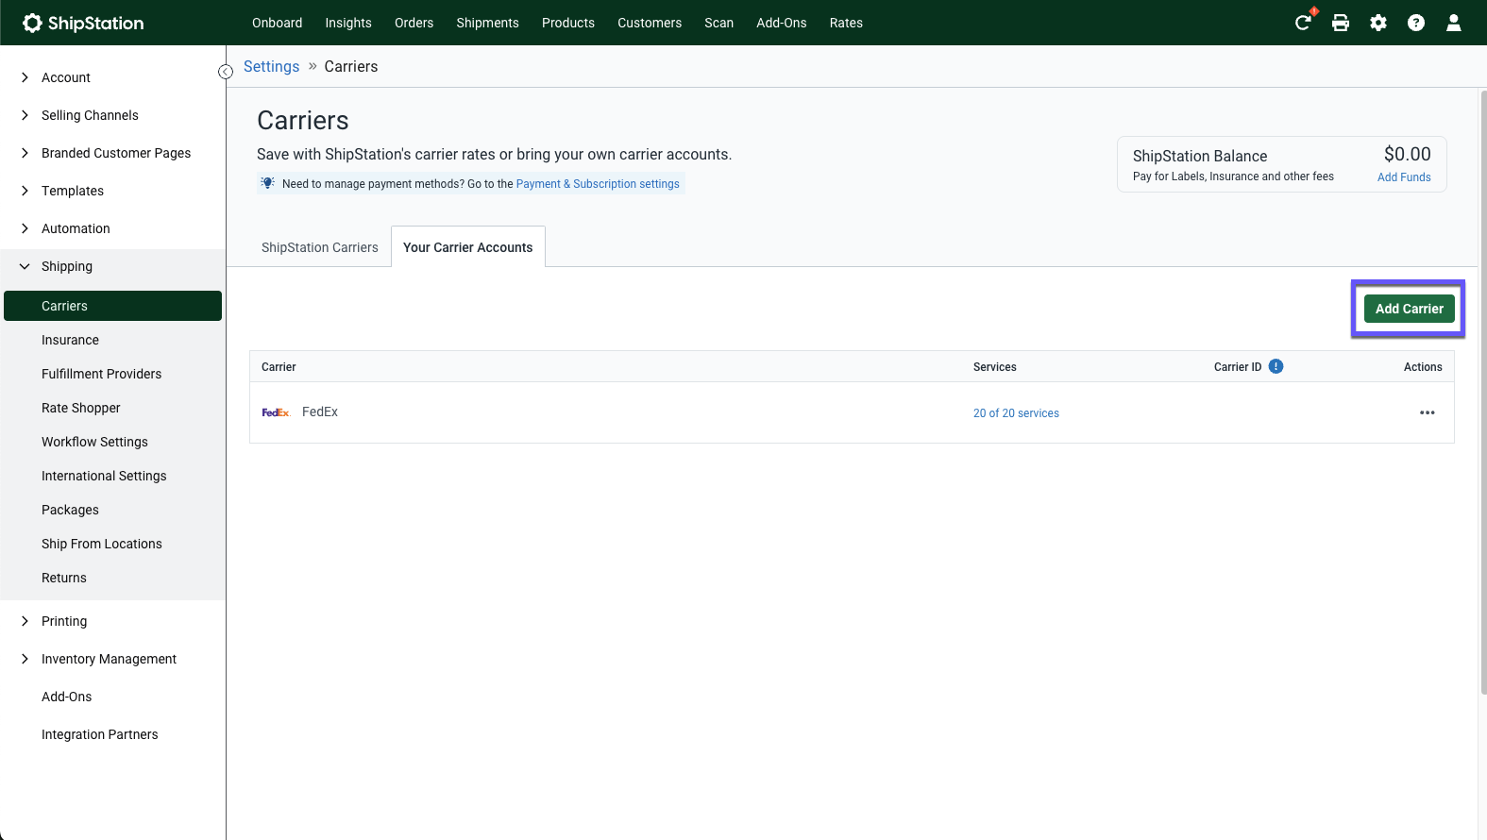Expand the Account section

click(66, 77)
